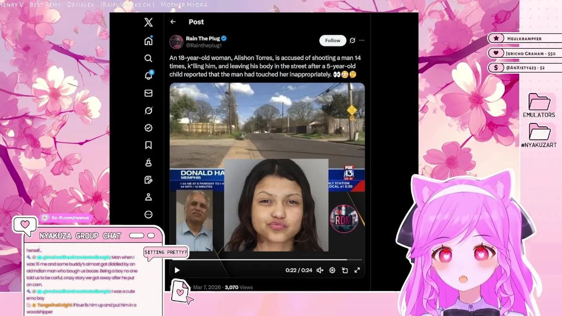Enter video fullscreen mode
This screenshot has height=316, width=562.
[357, 270]
